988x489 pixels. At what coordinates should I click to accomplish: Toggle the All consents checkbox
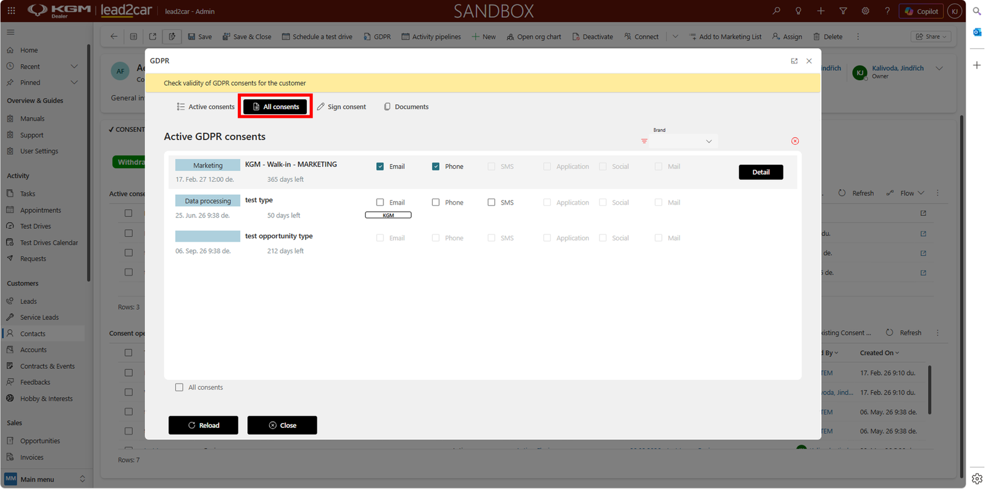(179, 387)
